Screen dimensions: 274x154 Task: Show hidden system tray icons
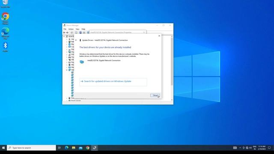click(x=240, y=148)
